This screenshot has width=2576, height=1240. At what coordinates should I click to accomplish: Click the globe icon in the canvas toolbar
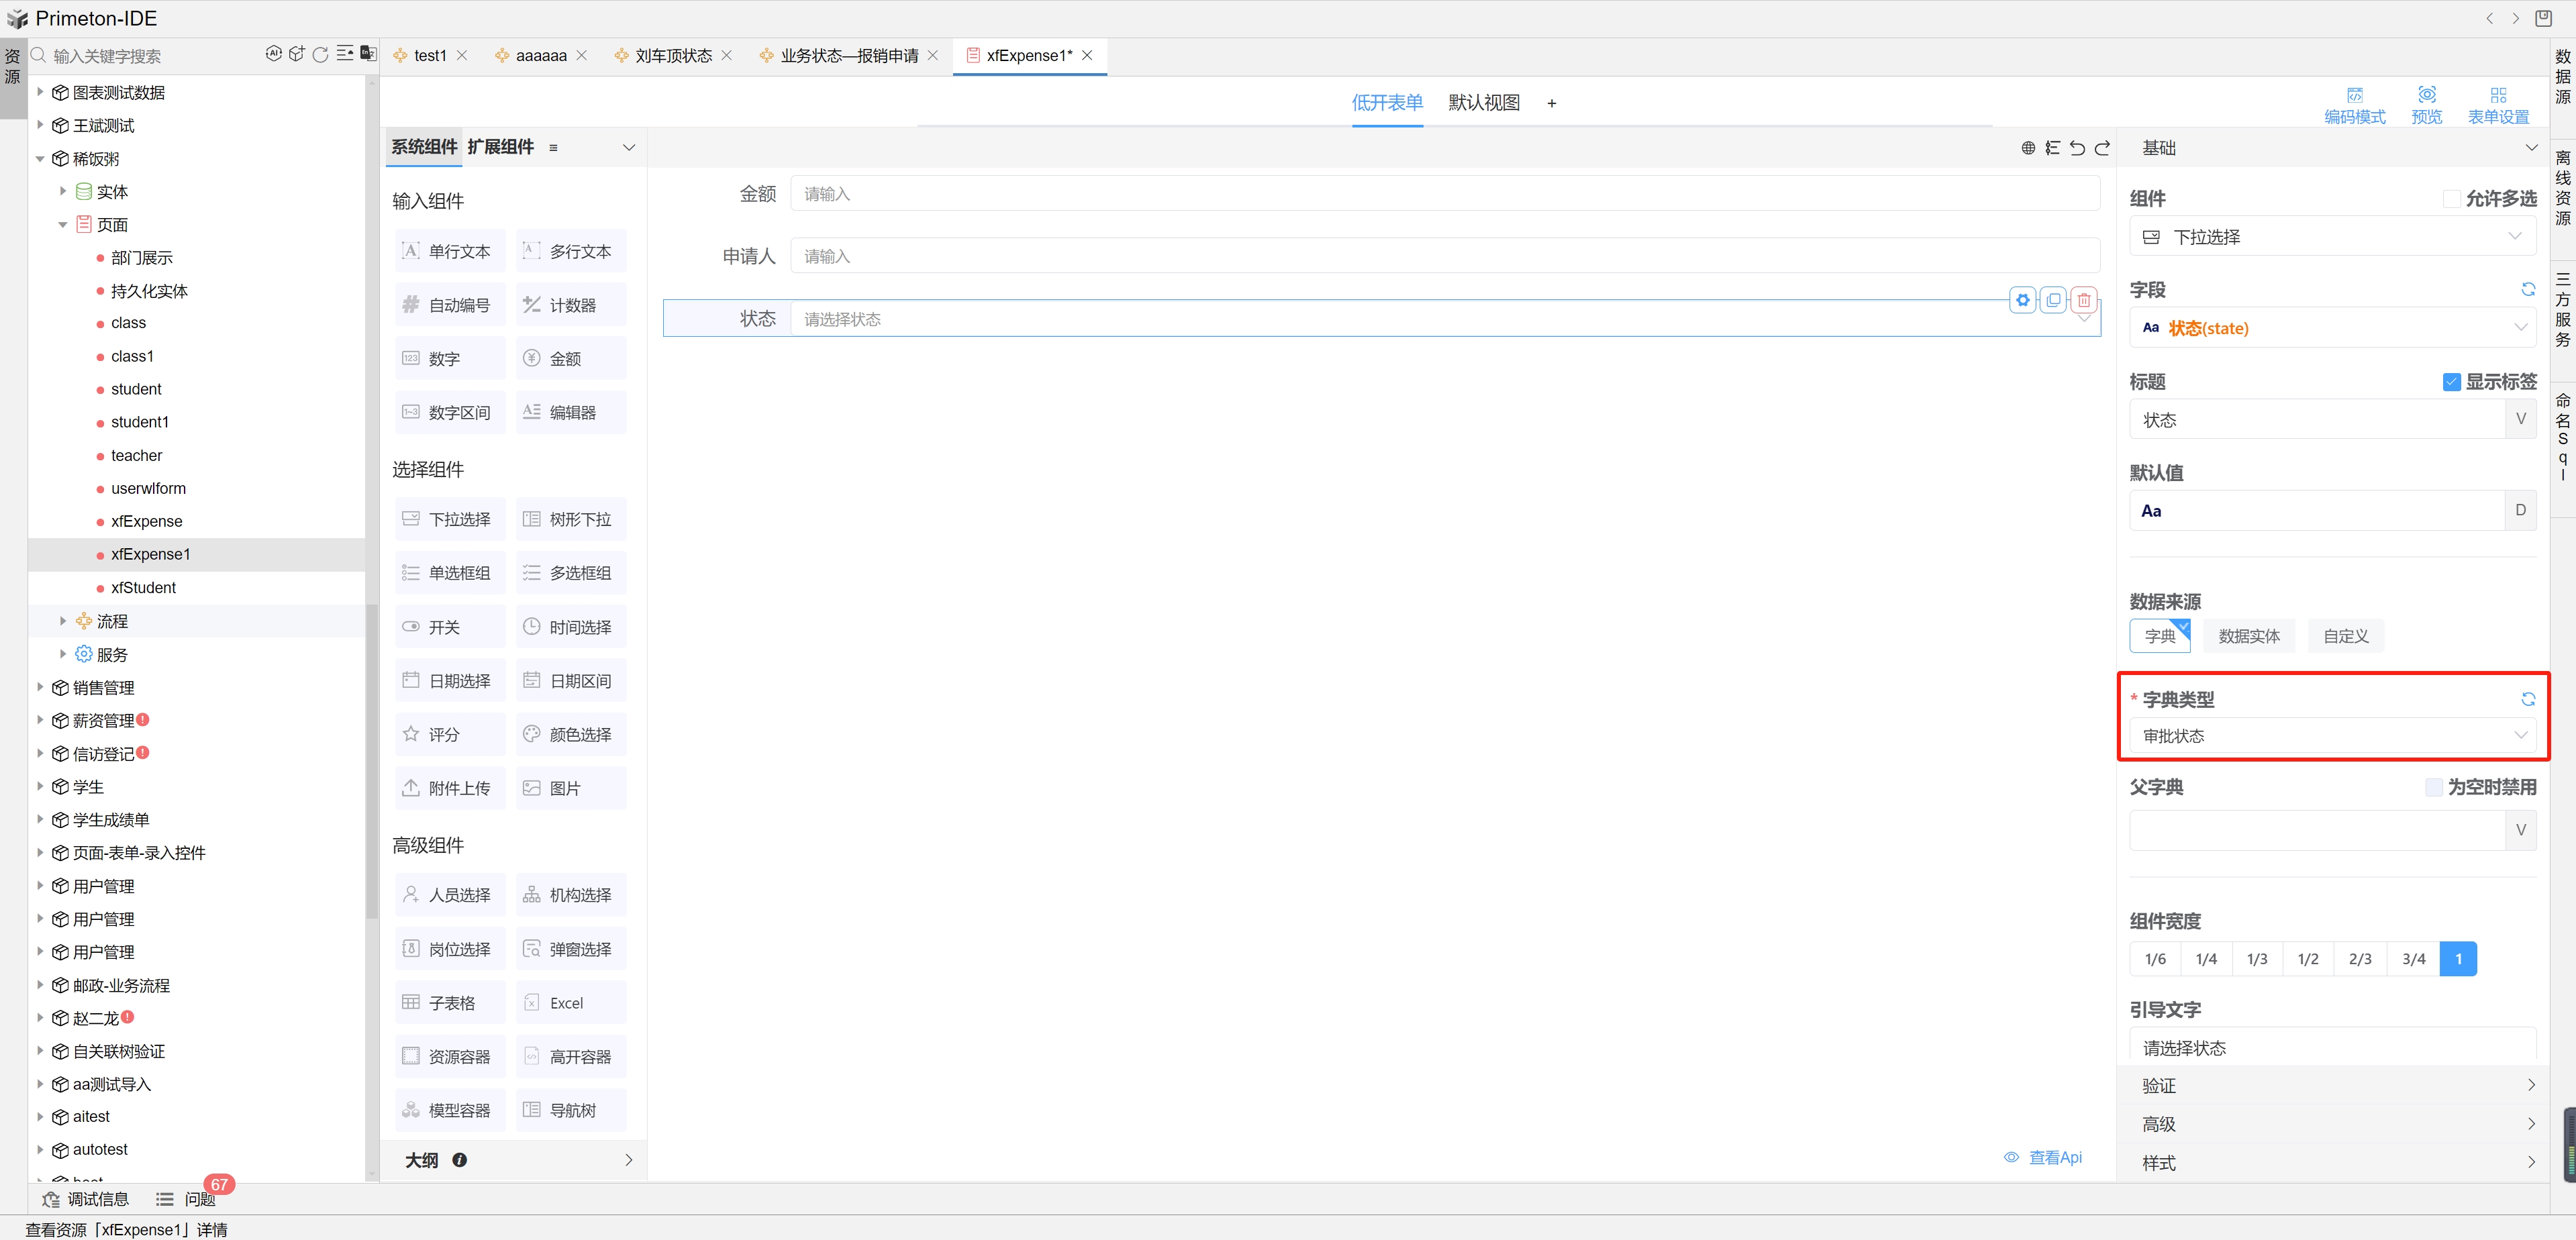pyautogui.click(x=2028, y=148)
